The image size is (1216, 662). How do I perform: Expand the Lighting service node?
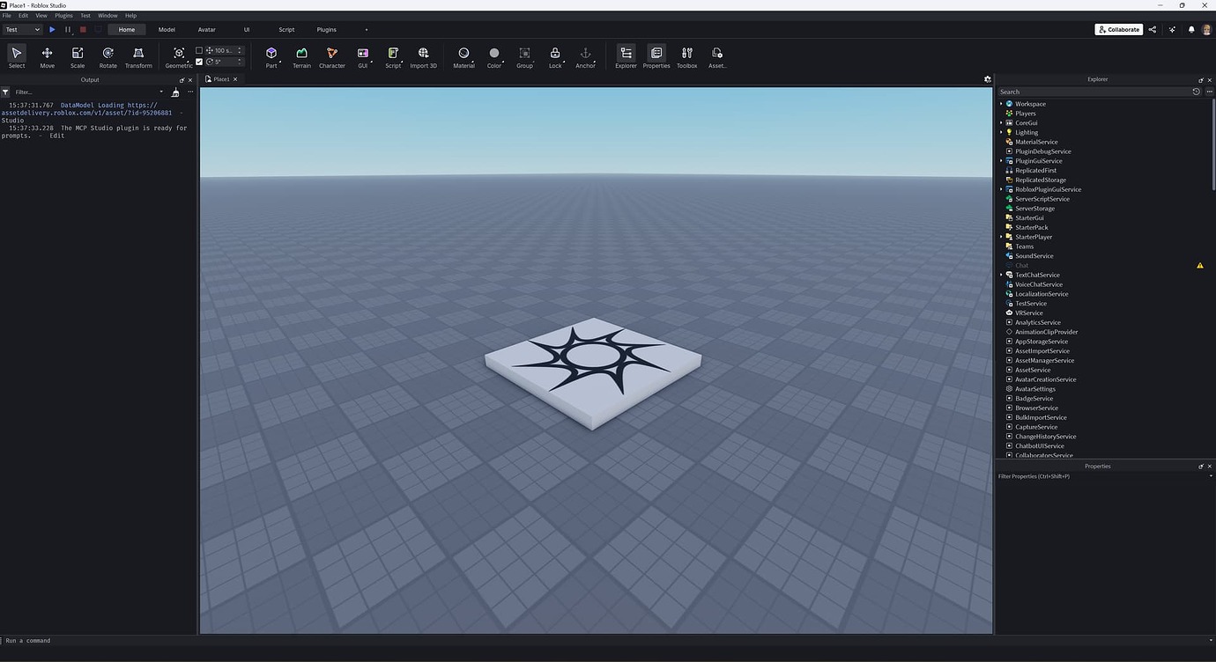pyautogui.click(x=1002, y=132)
